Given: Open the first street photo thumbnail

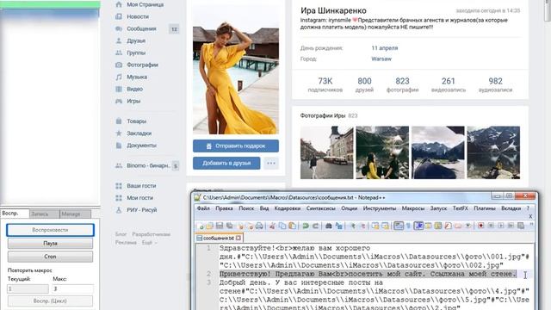Looking at the screenshot, I should pos(327,152).
